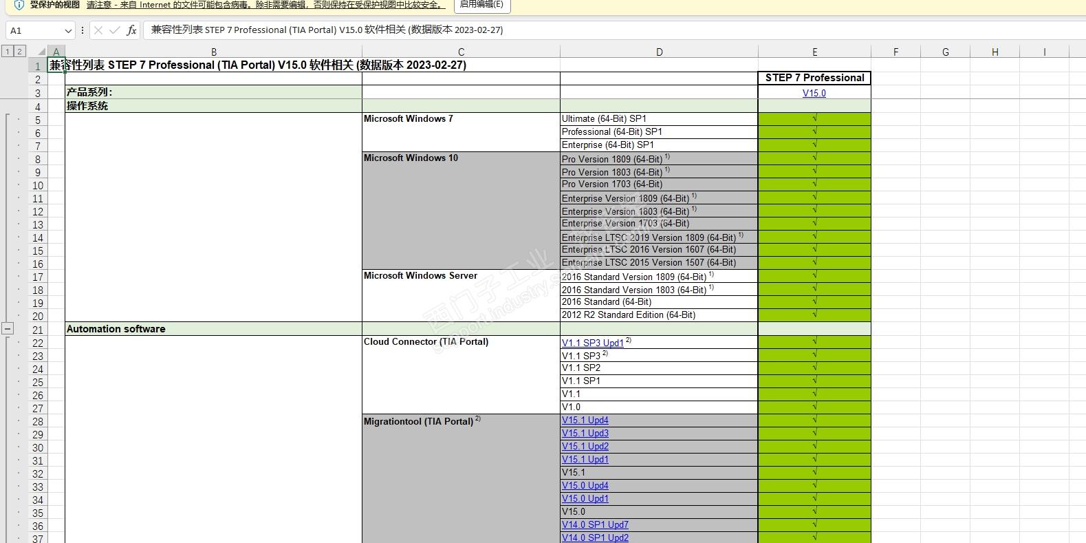Open the Name Box dropdown arrow

tap(68, 30)
